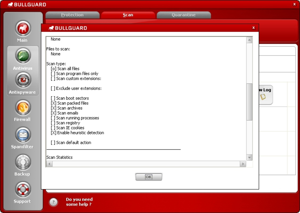This screenshot has height=213, width=300.
Task: Close the main BullGuard window
Action: coord(294,4)
